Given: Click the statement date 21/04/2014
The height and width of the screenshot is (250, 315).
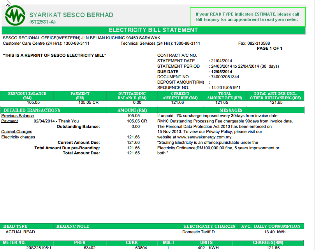Looking at the screenshot, I should point(222,61).
